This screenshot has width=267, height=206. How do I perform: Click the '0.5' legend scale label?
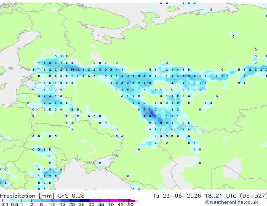pos(14,204)
